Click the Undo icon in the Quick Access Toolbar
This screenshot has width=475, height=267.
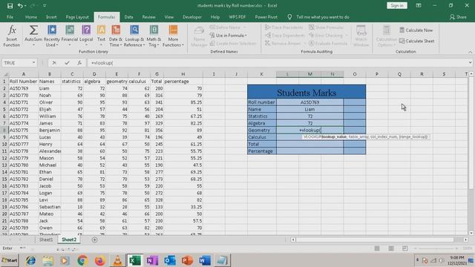pyautogui.click(x=20, y=5)
